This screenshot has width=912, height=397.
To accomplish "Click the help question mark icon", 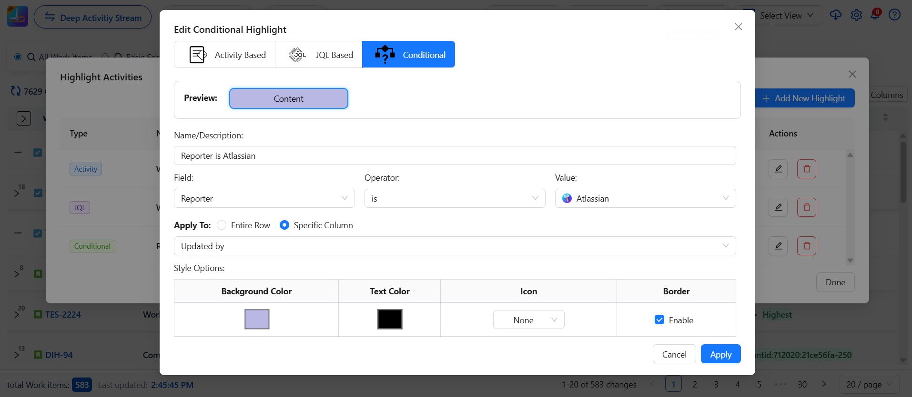I will pos(894,15).
